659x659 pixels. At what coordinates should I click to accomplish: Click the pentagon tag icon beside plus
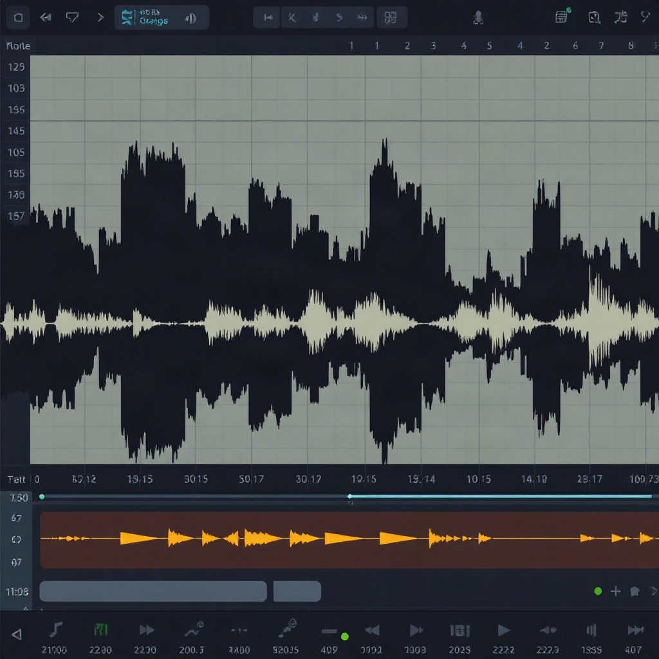click(635, 591)
